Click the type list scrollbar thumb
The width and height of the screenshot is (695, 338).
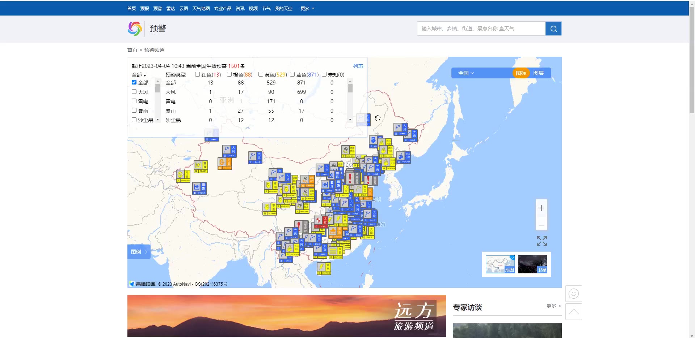(157, 88)
